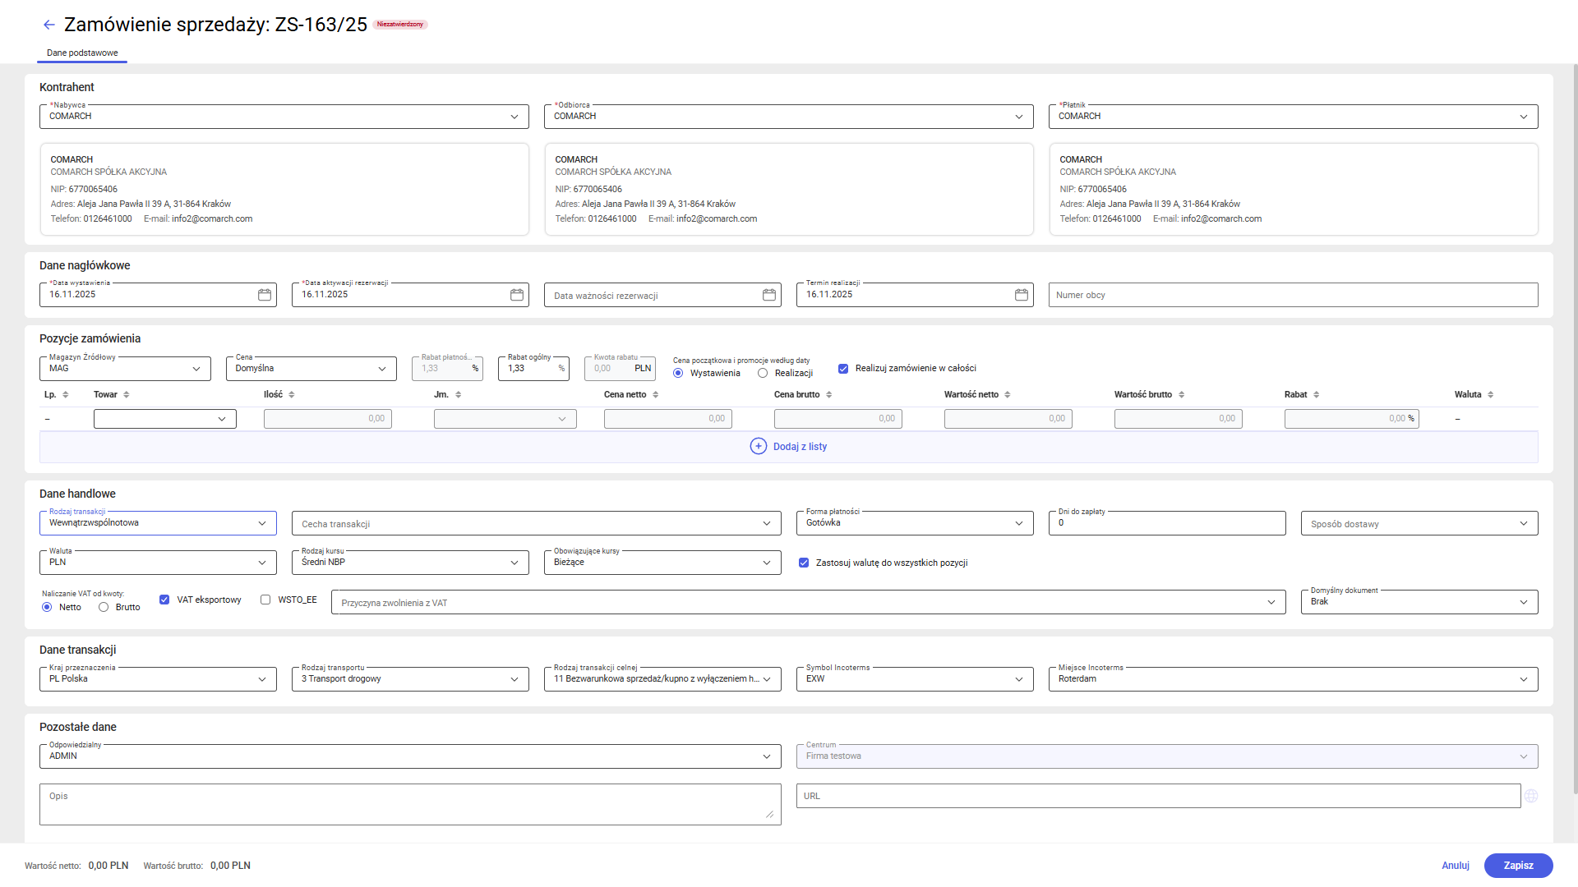
Task: Expand the Symbol Incoterms dropdown
Action: pos(1018,679)
